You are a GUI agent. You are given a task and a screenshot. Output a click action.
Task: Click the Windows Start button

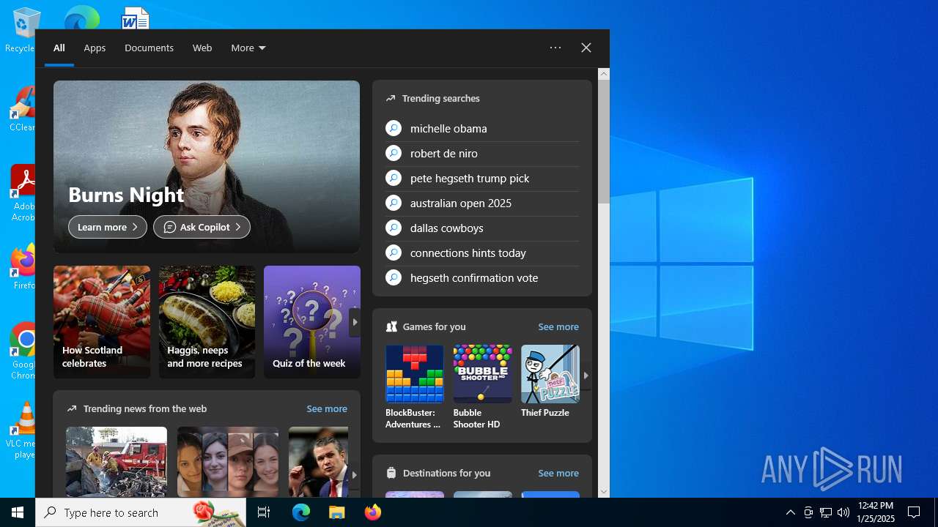(18, 512)
